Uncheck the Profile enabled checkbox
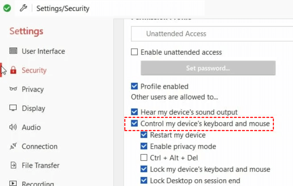The height and width of the screenshot is (186, 293). (x=134, y=86)
